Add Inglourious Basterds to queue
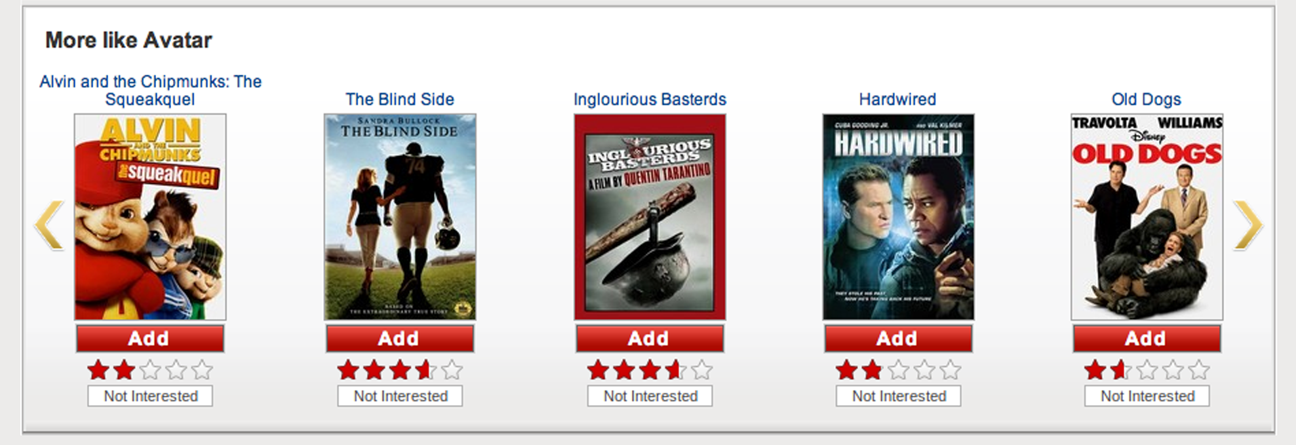Image resolution: width=1296 pixels, height=445 pixels. [x=650, y=339]
